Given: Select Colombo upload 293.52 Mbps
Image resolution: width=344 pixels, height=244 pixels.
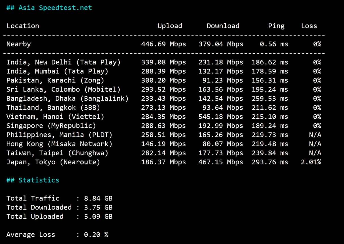Looking at the screenshot, I should [x=164, y=90].
